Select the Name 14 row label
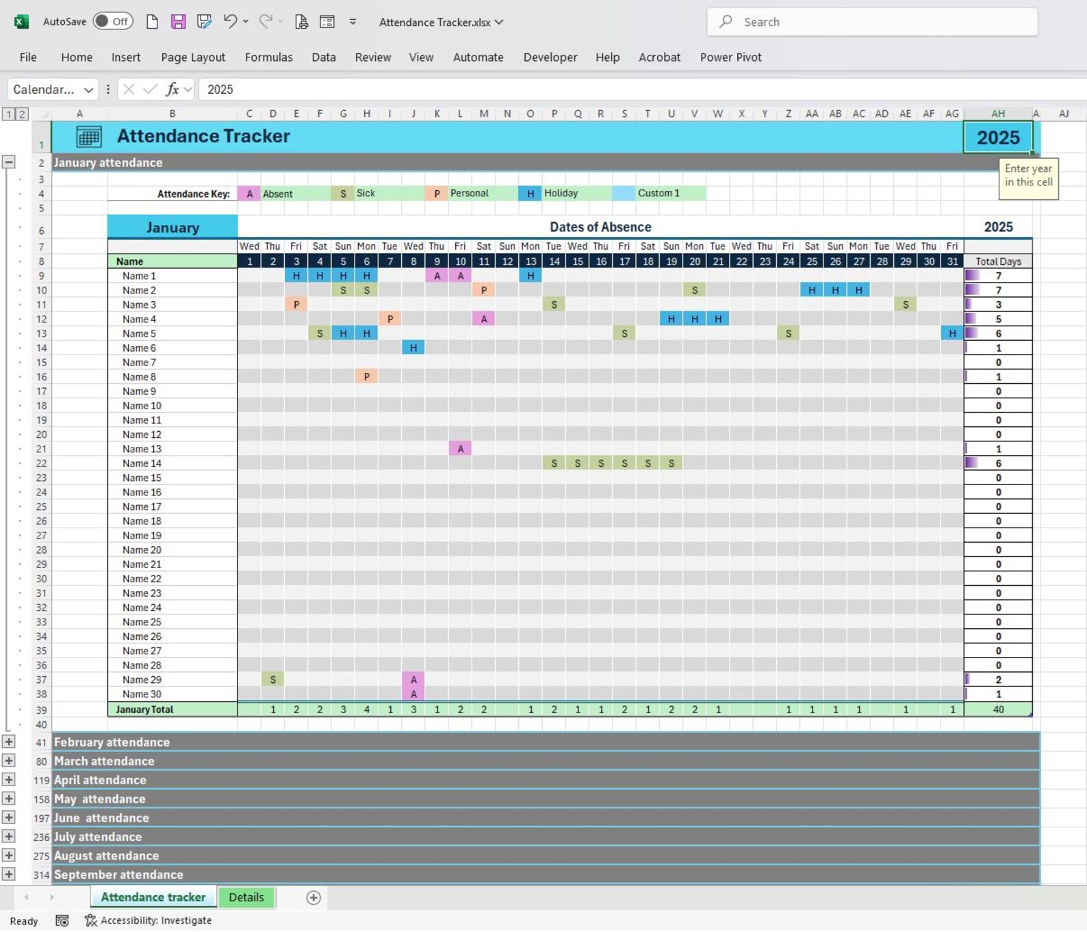Screen dimensions: 1087x932 pyautogui.click(x=172, y=463)
